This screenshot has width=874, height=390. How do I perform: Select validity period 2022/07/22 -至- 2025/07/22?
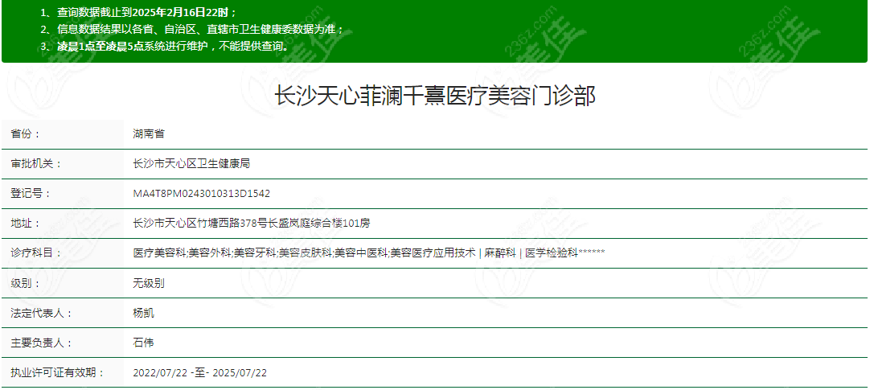coord(199,373)
